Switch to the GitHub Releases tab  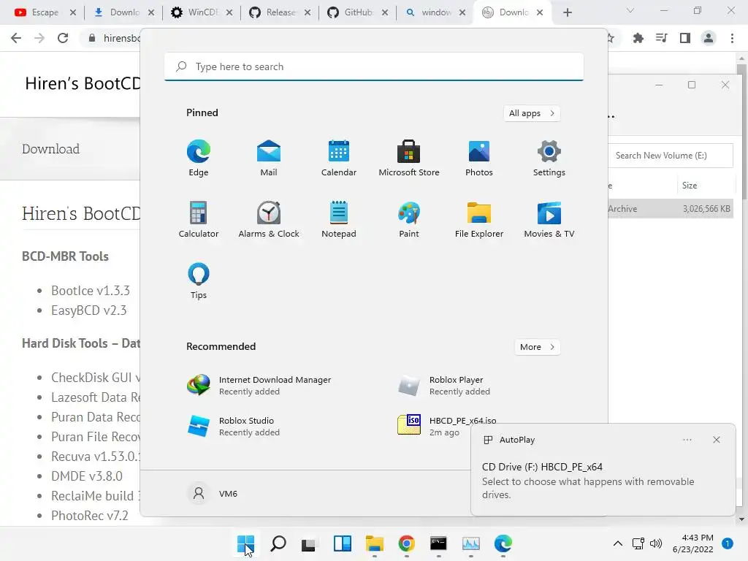(280, 12)
